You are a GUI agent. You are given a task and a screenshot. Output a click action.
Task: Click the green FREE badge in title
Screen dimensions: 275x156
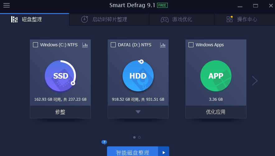coord(162,5)
